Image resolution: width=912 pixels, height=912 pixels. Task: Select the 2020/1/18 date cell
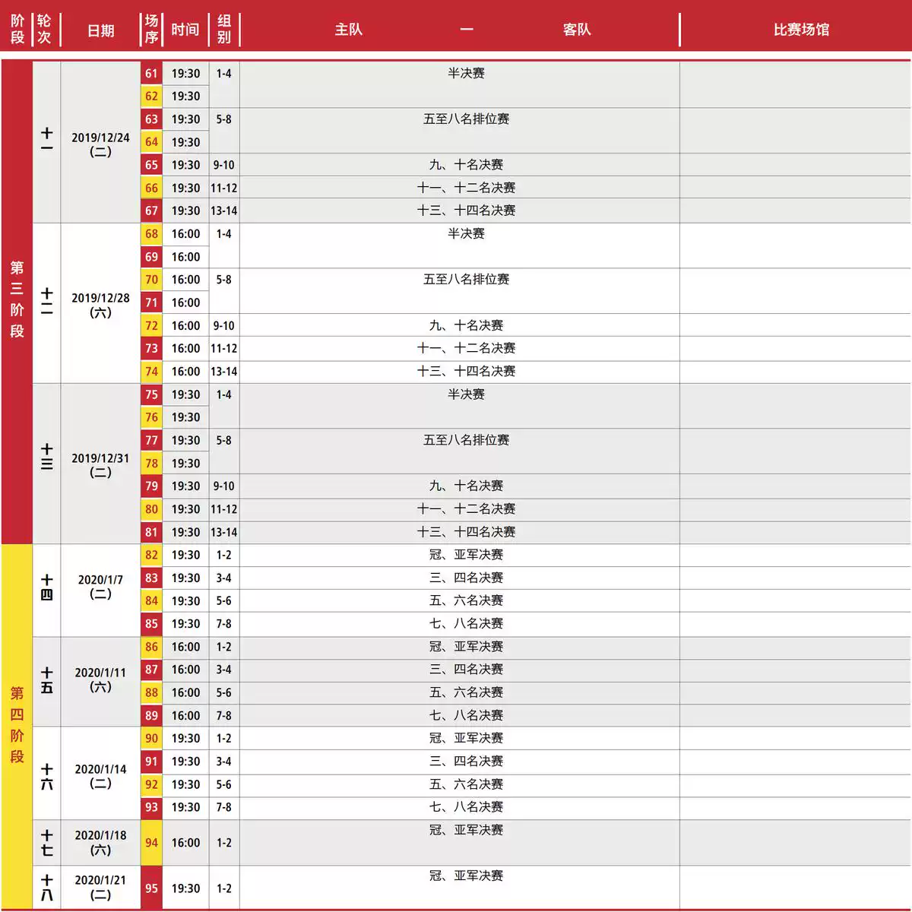(x=100, y=842)
